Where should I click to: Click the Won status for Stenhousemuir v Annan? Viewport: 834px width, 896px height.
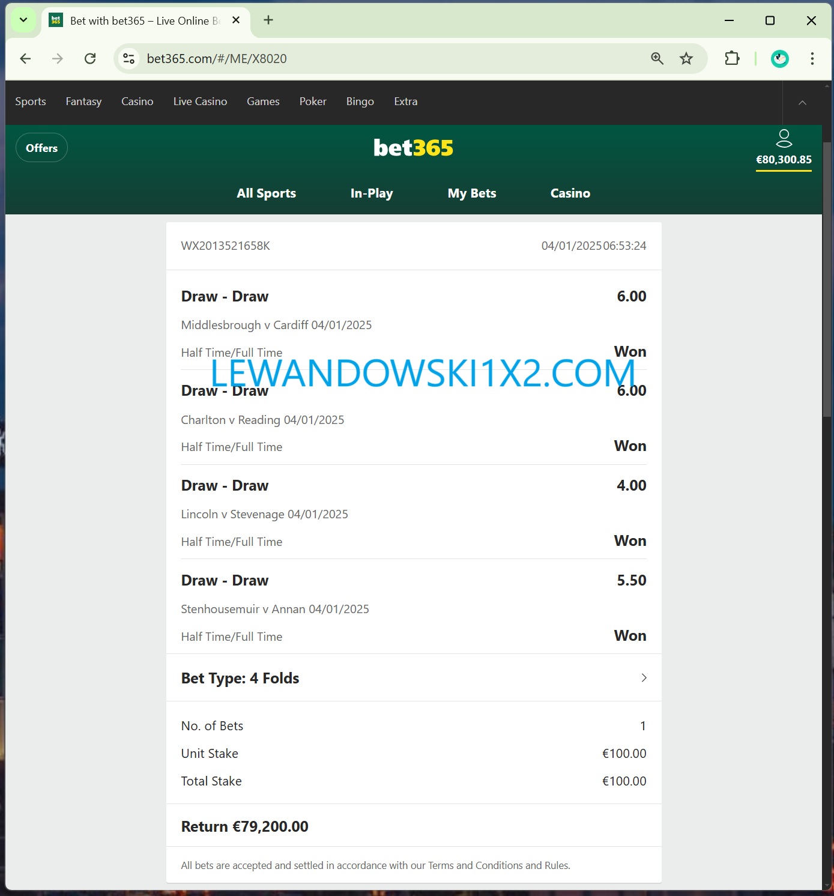[x=630, y=635]
